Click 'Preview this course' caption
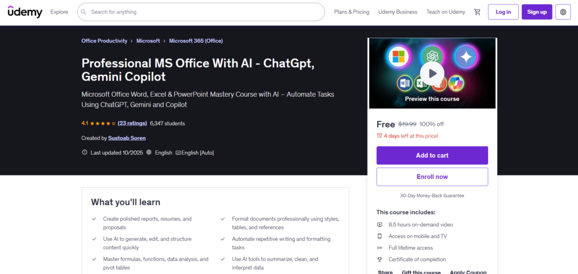Viewport: 578px width, 274px height. click(x=432, y=99)
